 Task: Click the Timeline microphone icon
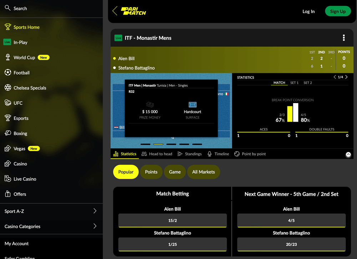[210, 154]
